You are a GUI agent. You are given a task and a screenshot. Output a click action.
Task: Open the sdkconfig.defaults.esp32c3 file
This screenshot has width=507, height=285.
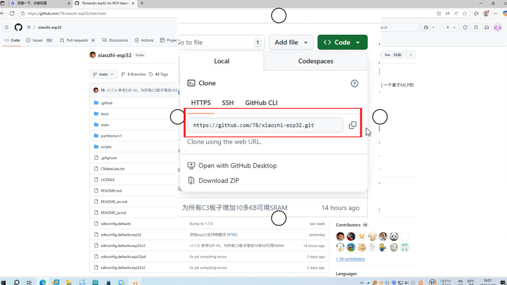(x=123, y=246)
